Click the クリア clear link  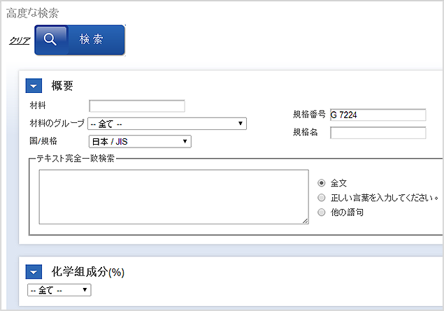pyautogui.click(x=20, y=41)
